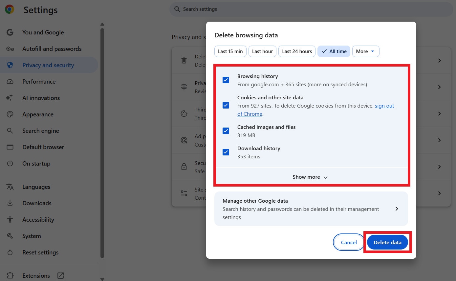
Task: Go to Downloads settings
Action: 49,203
